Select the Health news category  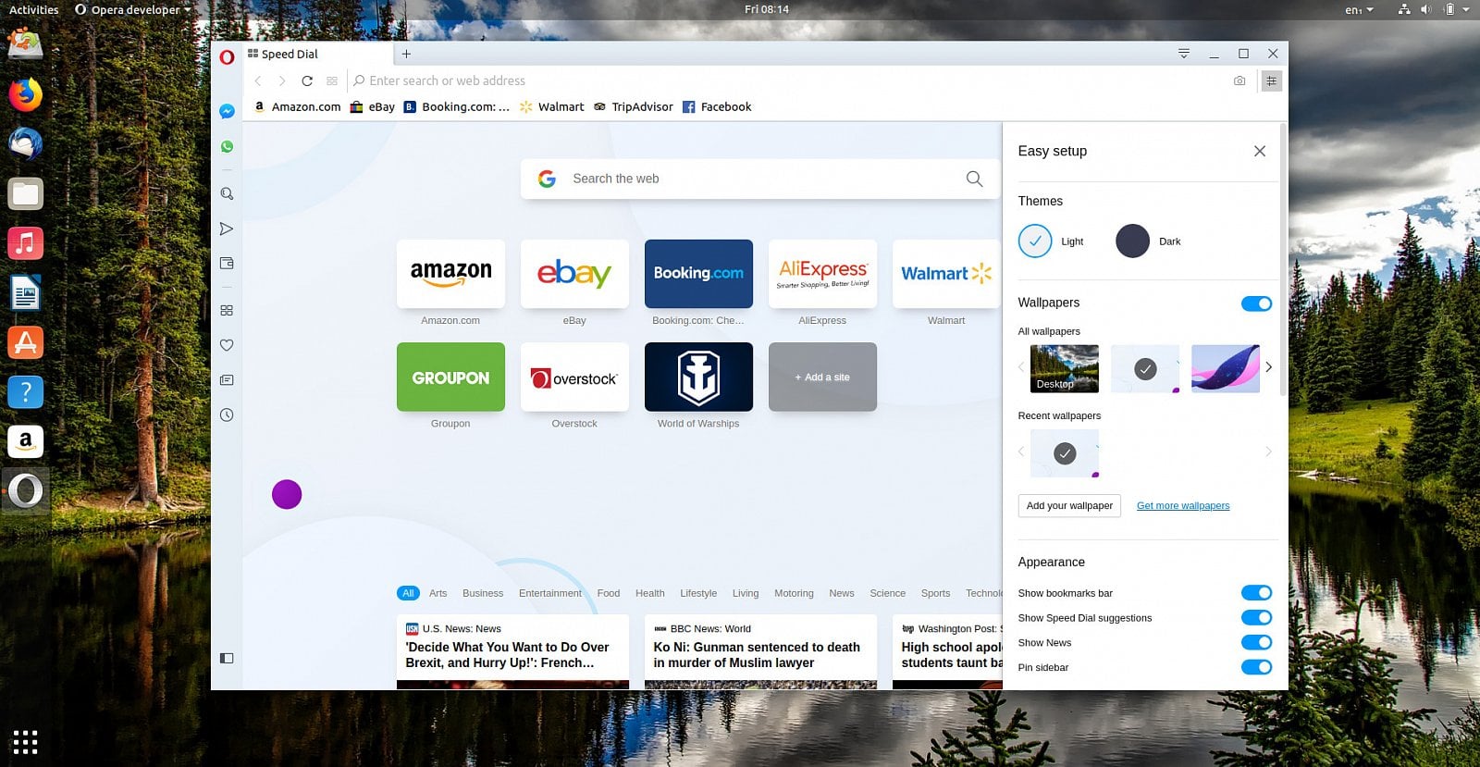click(649, 593)
